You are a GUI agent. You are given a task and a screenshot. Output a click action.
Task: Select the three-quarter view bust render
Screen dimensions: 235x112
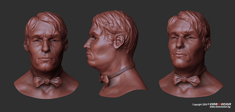(x=191, y=54)
